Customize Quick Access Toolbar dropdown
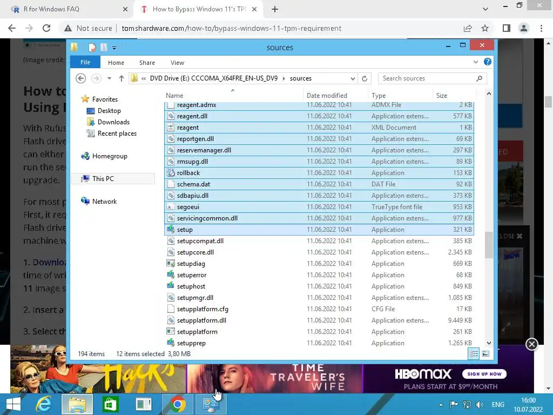Viewport: 553px width, 415px height. coord(114,48)
